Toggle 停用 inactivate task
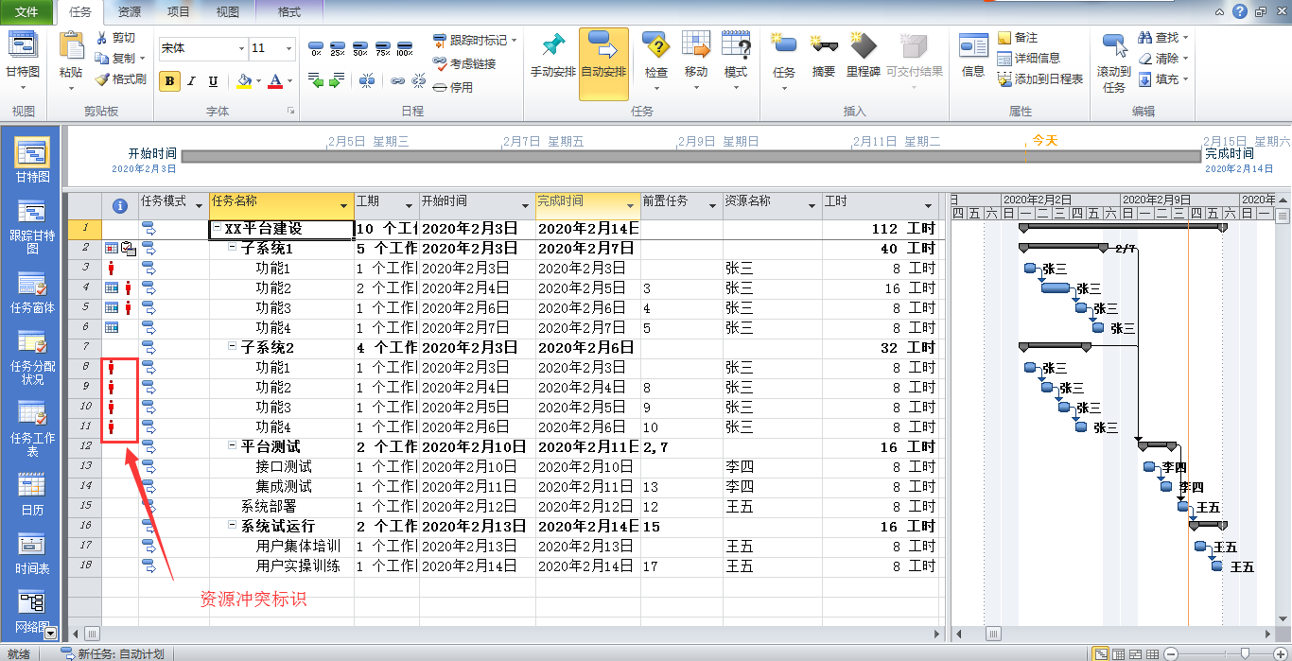 pyautogui.click(x=452, y=87)
